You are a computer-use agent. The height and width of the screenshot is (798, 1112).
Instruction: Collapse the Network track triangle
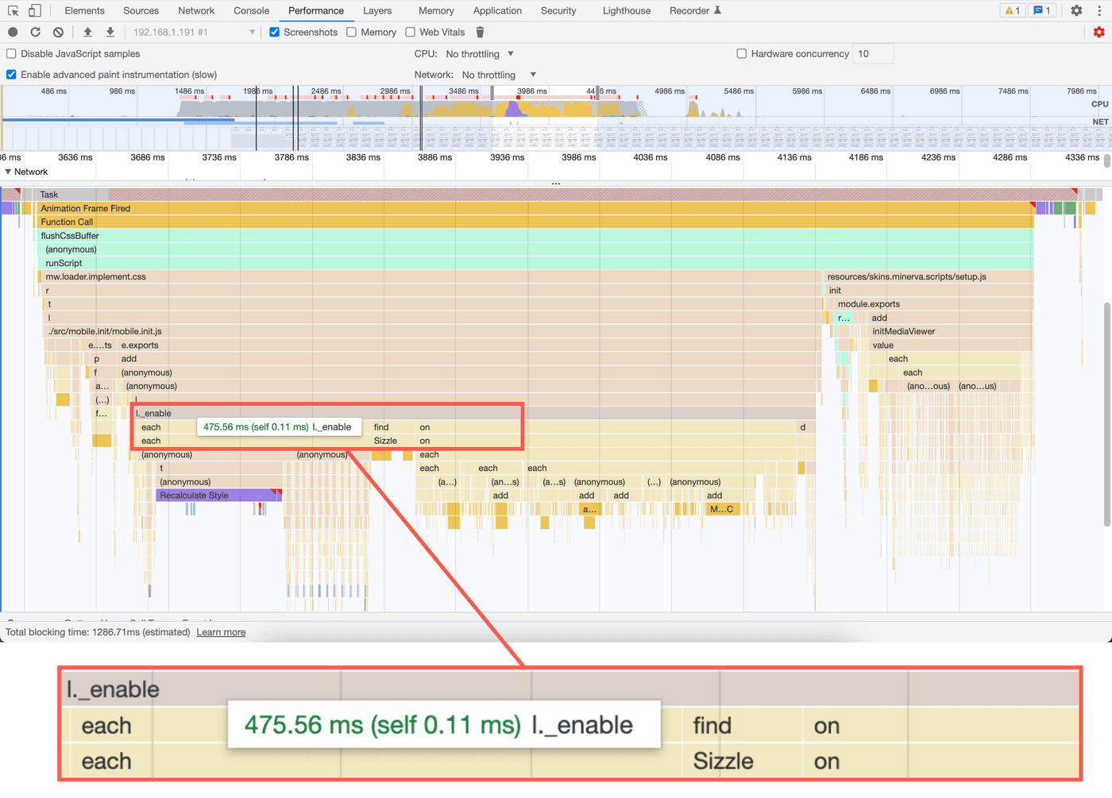(x=8, y=172)
